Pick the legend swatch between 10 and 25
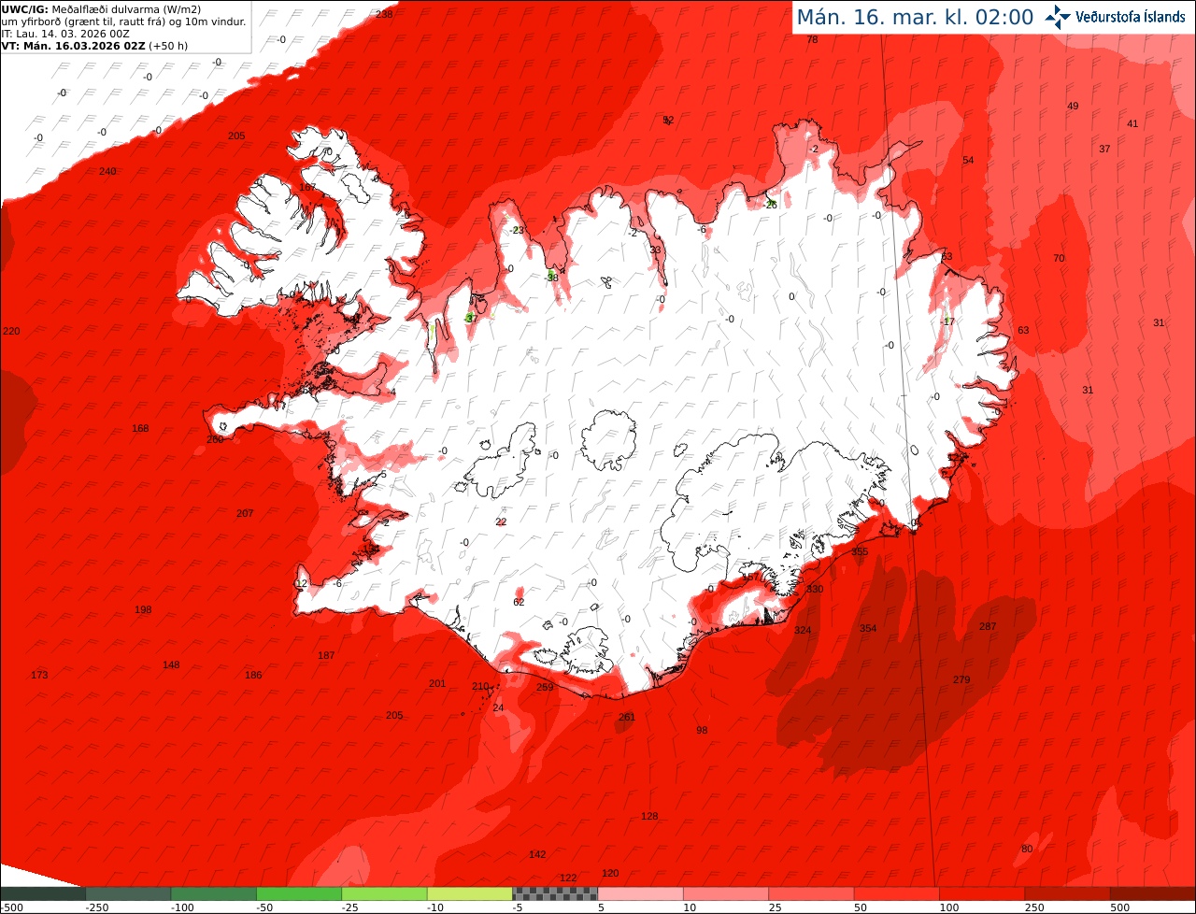 point(726,893)
